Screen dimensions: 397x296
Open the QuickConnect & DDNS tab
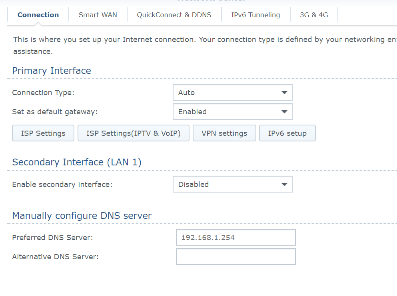(x=174, y=14)
